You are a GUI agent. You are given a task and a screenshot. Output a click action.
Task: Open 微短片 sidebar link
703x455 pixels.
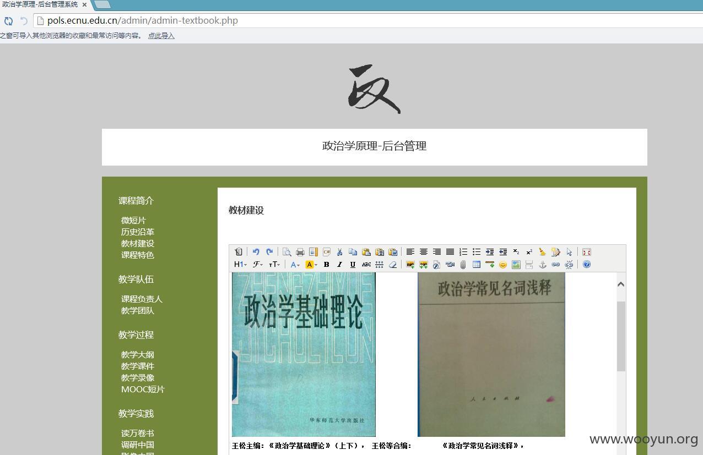click(x=133, y=220)
